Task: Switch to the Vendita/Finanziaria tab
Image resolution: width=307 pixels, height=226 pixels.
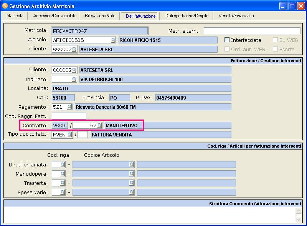Action: [236, 16]
